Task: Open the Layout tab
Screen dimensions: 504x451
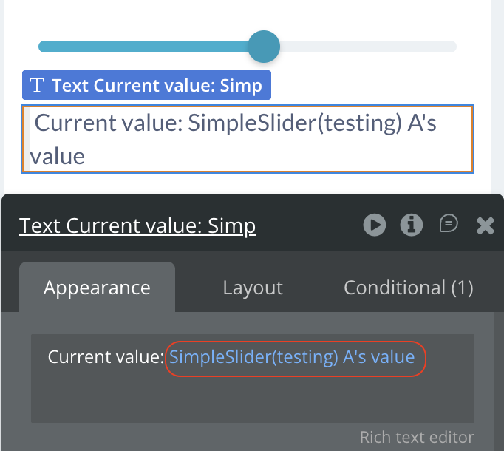Action: [x=253, y=288]
